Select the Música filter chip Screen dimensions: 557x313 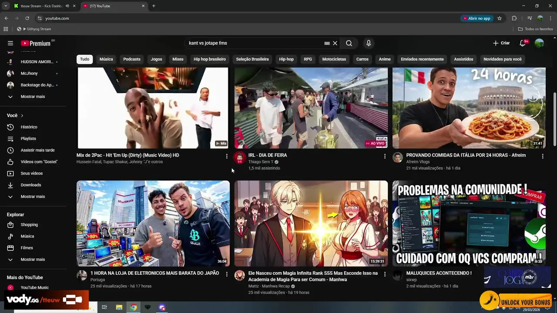(x=106, y=59)
